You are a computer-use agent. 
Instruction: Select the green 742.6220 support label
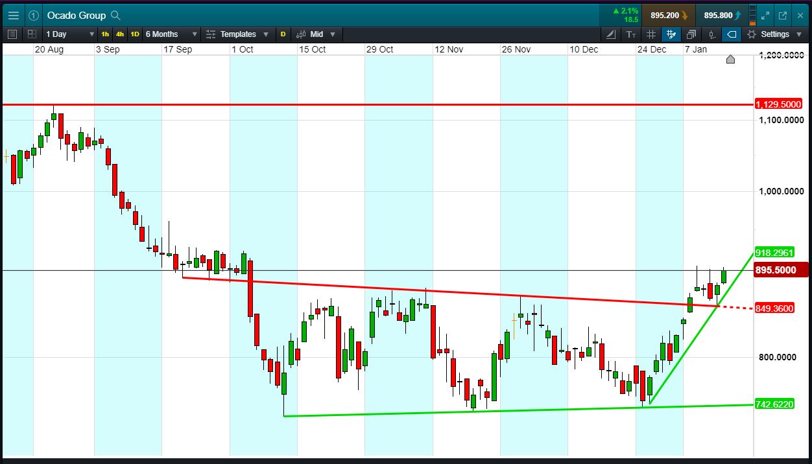pyautogui.click(x=774, y=404)
